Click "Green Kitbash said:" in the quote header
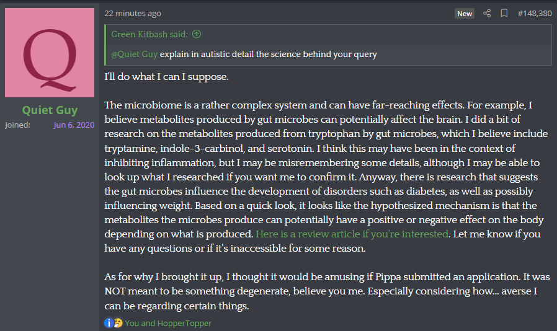Image resolution: width=557 pixels, height=331 pixels. [x=149, y=34]
